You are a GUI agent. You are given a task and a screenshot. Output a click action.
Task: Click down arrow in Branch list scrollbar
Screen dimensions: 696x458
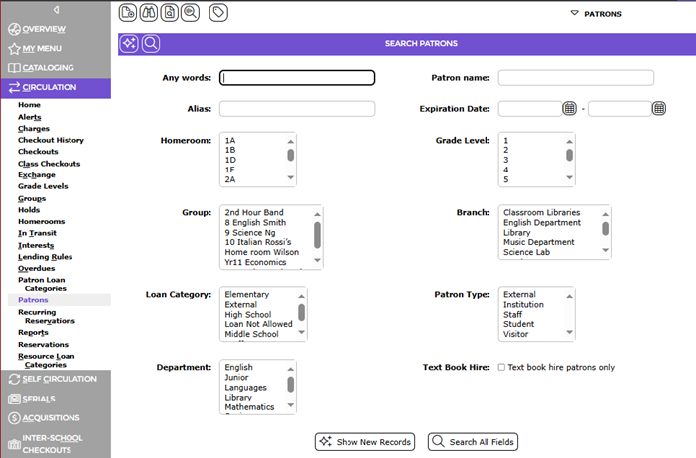606,250
